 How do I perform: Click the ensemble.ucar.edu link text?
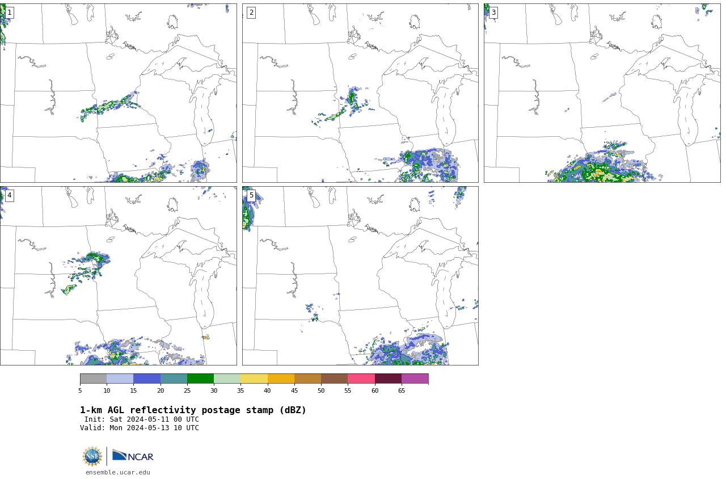click(118, 472)
